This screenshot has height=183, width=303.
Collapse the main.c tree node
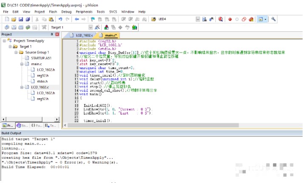[x=22, y=64]
